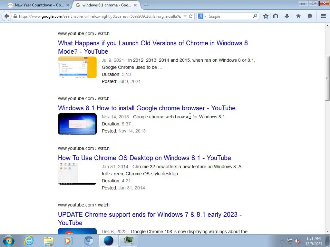Screen dimensions: 330x247
Task: Open a new tab with plus button
Action: coord(146,5)
